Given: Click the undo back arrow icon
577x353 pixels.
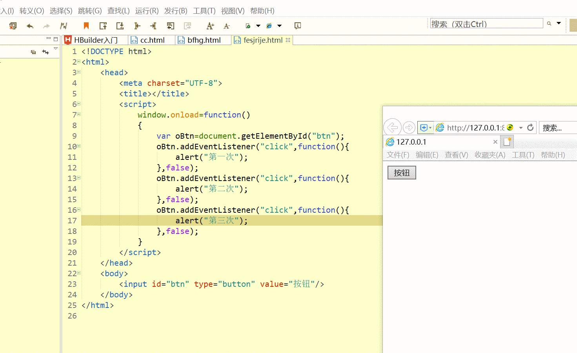Looking at the screenshot, I should coord(30,26).
